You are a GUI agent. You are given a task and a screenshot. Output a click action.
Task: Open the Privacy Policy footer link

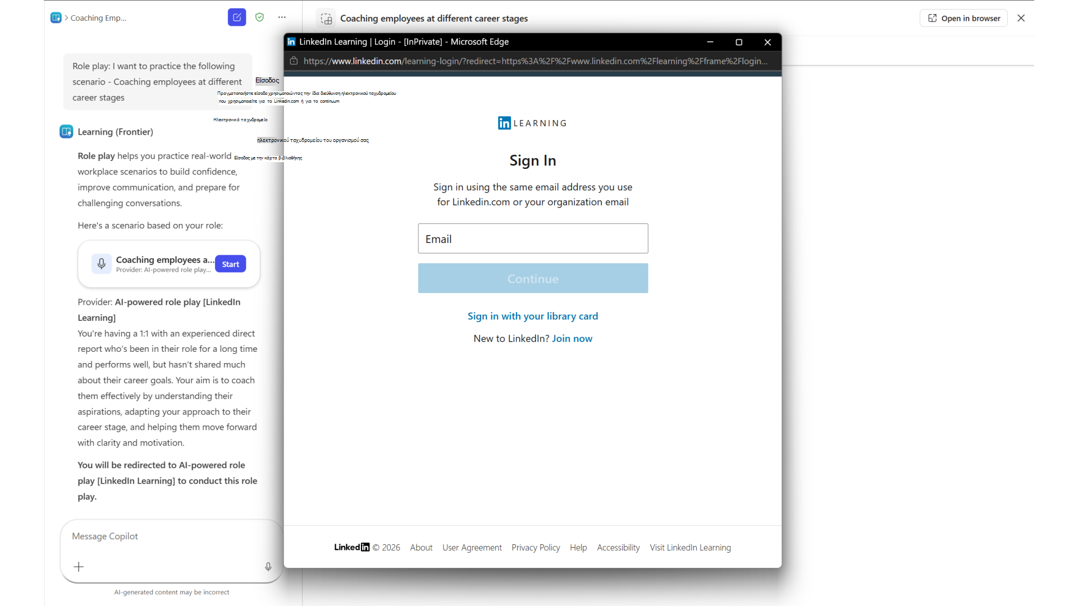(536, 548)
